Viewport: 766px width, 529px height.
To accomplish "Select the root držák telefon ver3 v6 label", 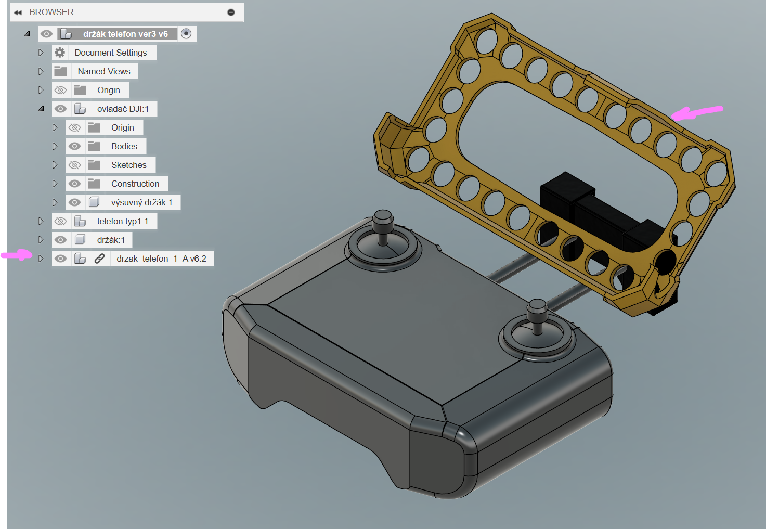I will [125, 34].
